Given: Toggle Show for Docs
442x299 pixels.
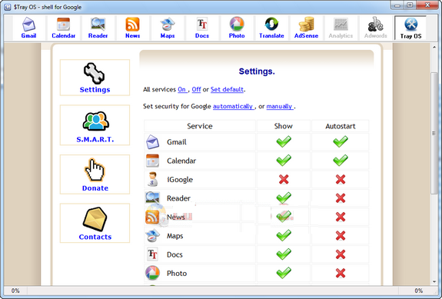Looking at the screenshot, I should click(284, 254).
